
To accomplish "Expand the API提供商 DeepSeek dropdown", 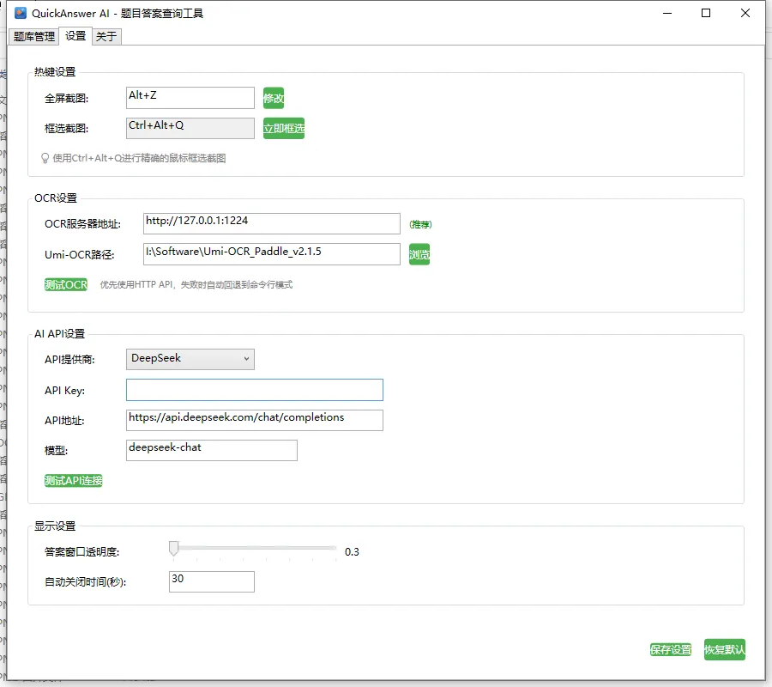I will [x=190, y=359].
